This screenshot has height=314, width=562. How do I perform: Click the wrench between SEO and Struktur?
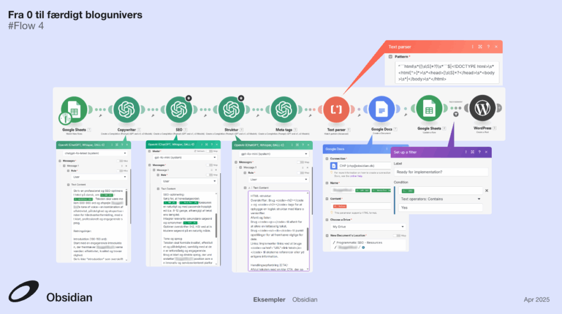tap(205, 116)
